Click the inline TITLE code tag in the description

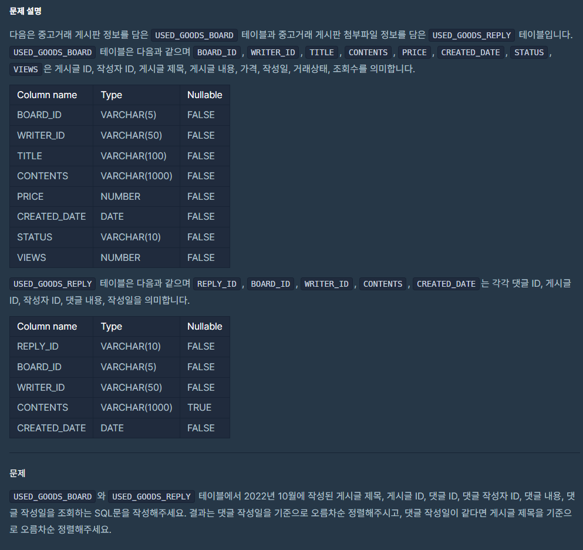[x=322, y=52]
